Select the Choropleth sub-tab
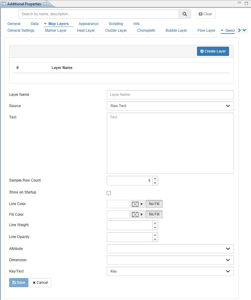Image resolution: width=251 pixels, height=300 pixels. pos(146,31)
